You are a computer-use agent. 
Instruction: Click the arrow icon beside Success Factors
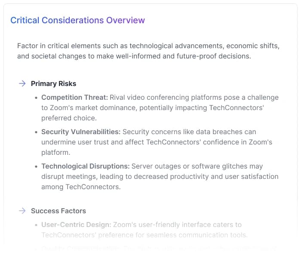[22, 211]
